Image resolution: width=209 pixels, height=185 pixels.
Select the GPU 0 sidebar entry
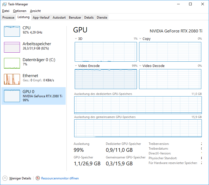(x=33, y=96)
